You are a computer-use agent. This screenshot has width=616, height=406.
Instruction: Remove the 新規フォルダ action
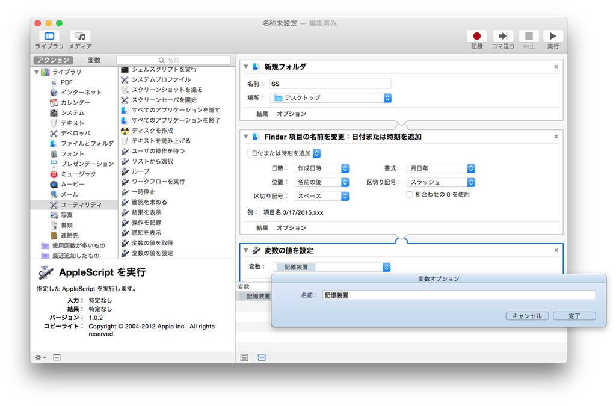[x=556, y=67]
